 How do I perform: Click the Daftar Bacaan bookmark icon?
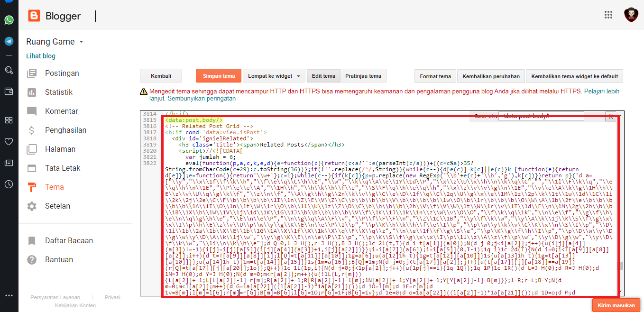tap(32, 240)
